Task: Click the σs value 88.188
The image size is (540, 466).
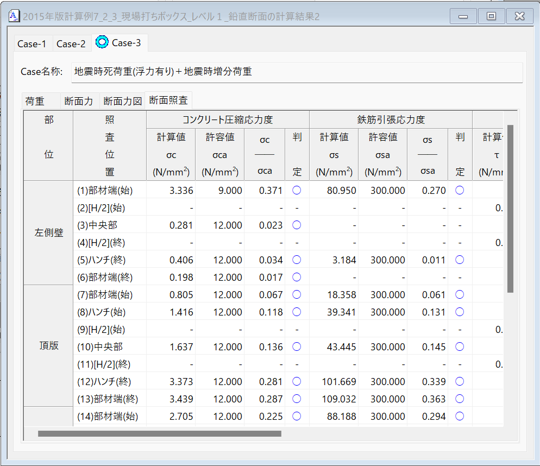Action: click(x=341, y=416)
